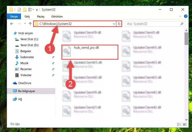Refresh the System32 folder view
The height and width of the screenshot is (132, 192).
click(119, 24)
